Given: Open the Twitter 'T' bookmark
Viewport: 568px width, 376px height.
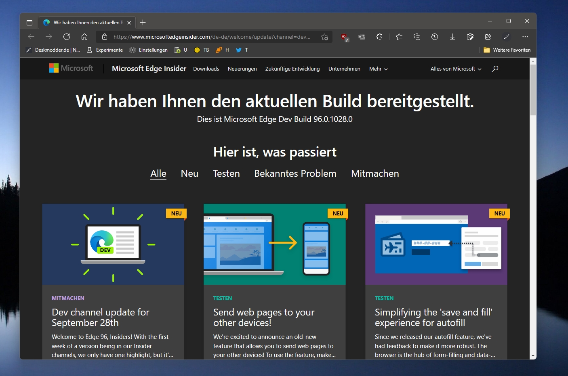Looking at the screenshot, I should click(242, 50).
